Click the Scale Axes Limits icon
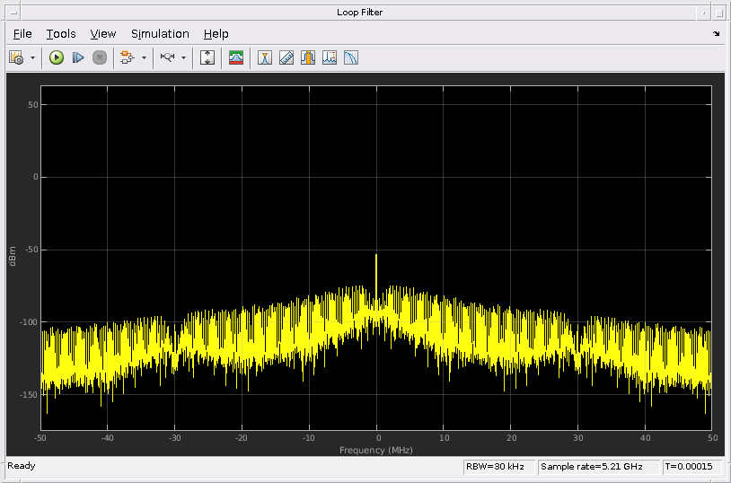Screen dimensions: 731x483 tap(207, 57)
